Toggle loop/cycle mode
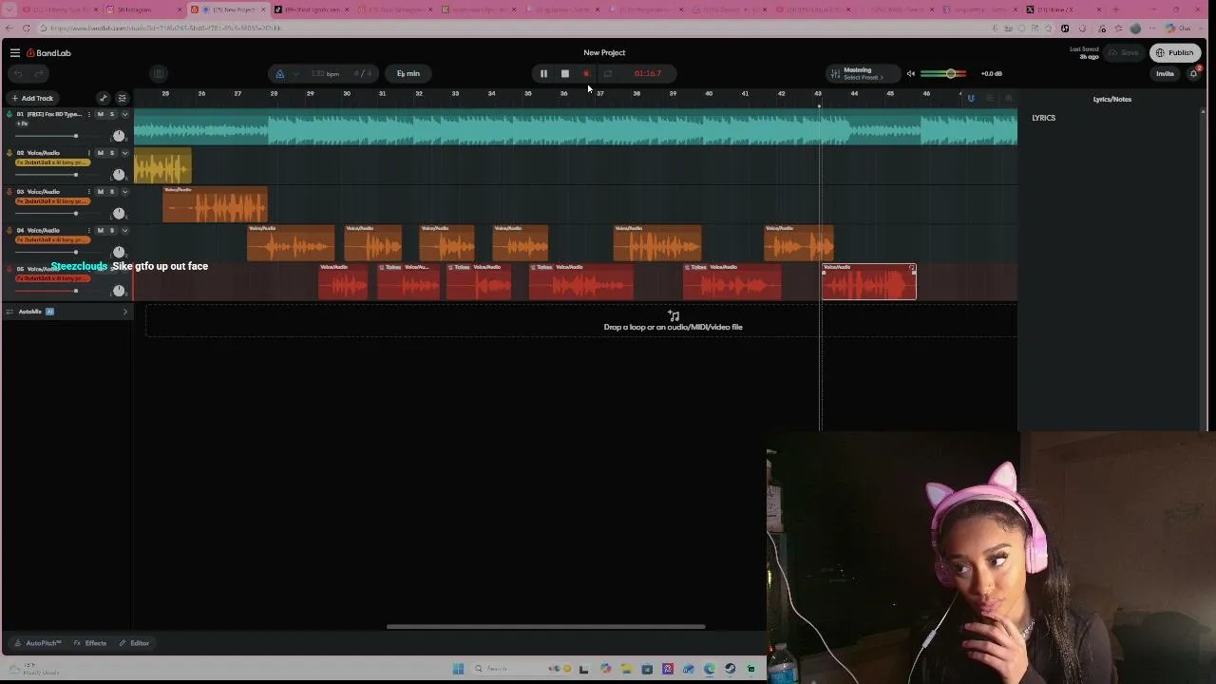 pos(608,73)
